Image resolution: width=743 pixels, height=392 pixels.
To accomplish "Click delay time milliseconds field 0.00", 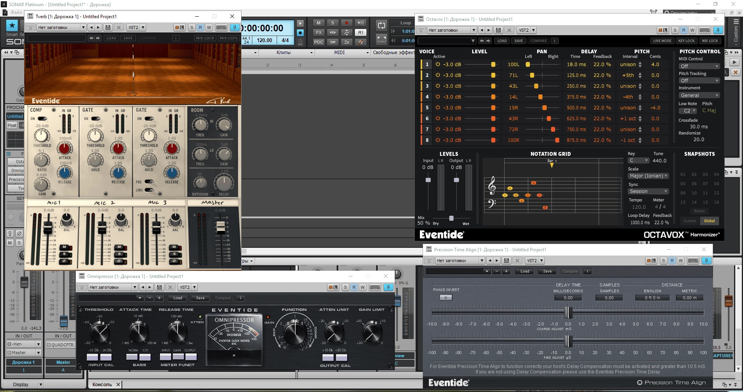I will coord(568,298).
